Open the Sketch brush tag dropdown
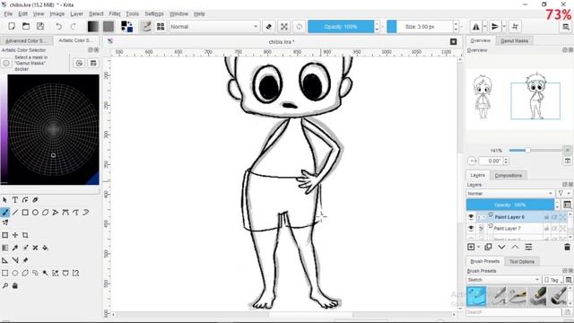Viewport: 574px width, 323px height. coord(503,280)
